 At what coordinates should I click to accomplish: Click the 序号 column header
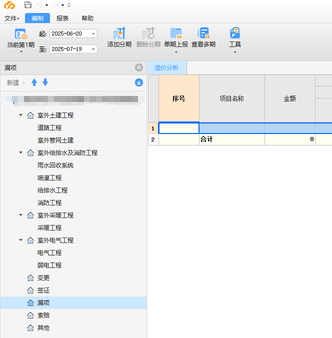tap(178, 98)
